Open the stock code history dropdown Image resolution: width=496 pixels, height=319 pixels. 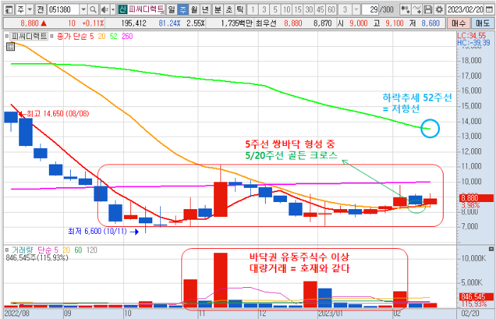pos(83,10)
